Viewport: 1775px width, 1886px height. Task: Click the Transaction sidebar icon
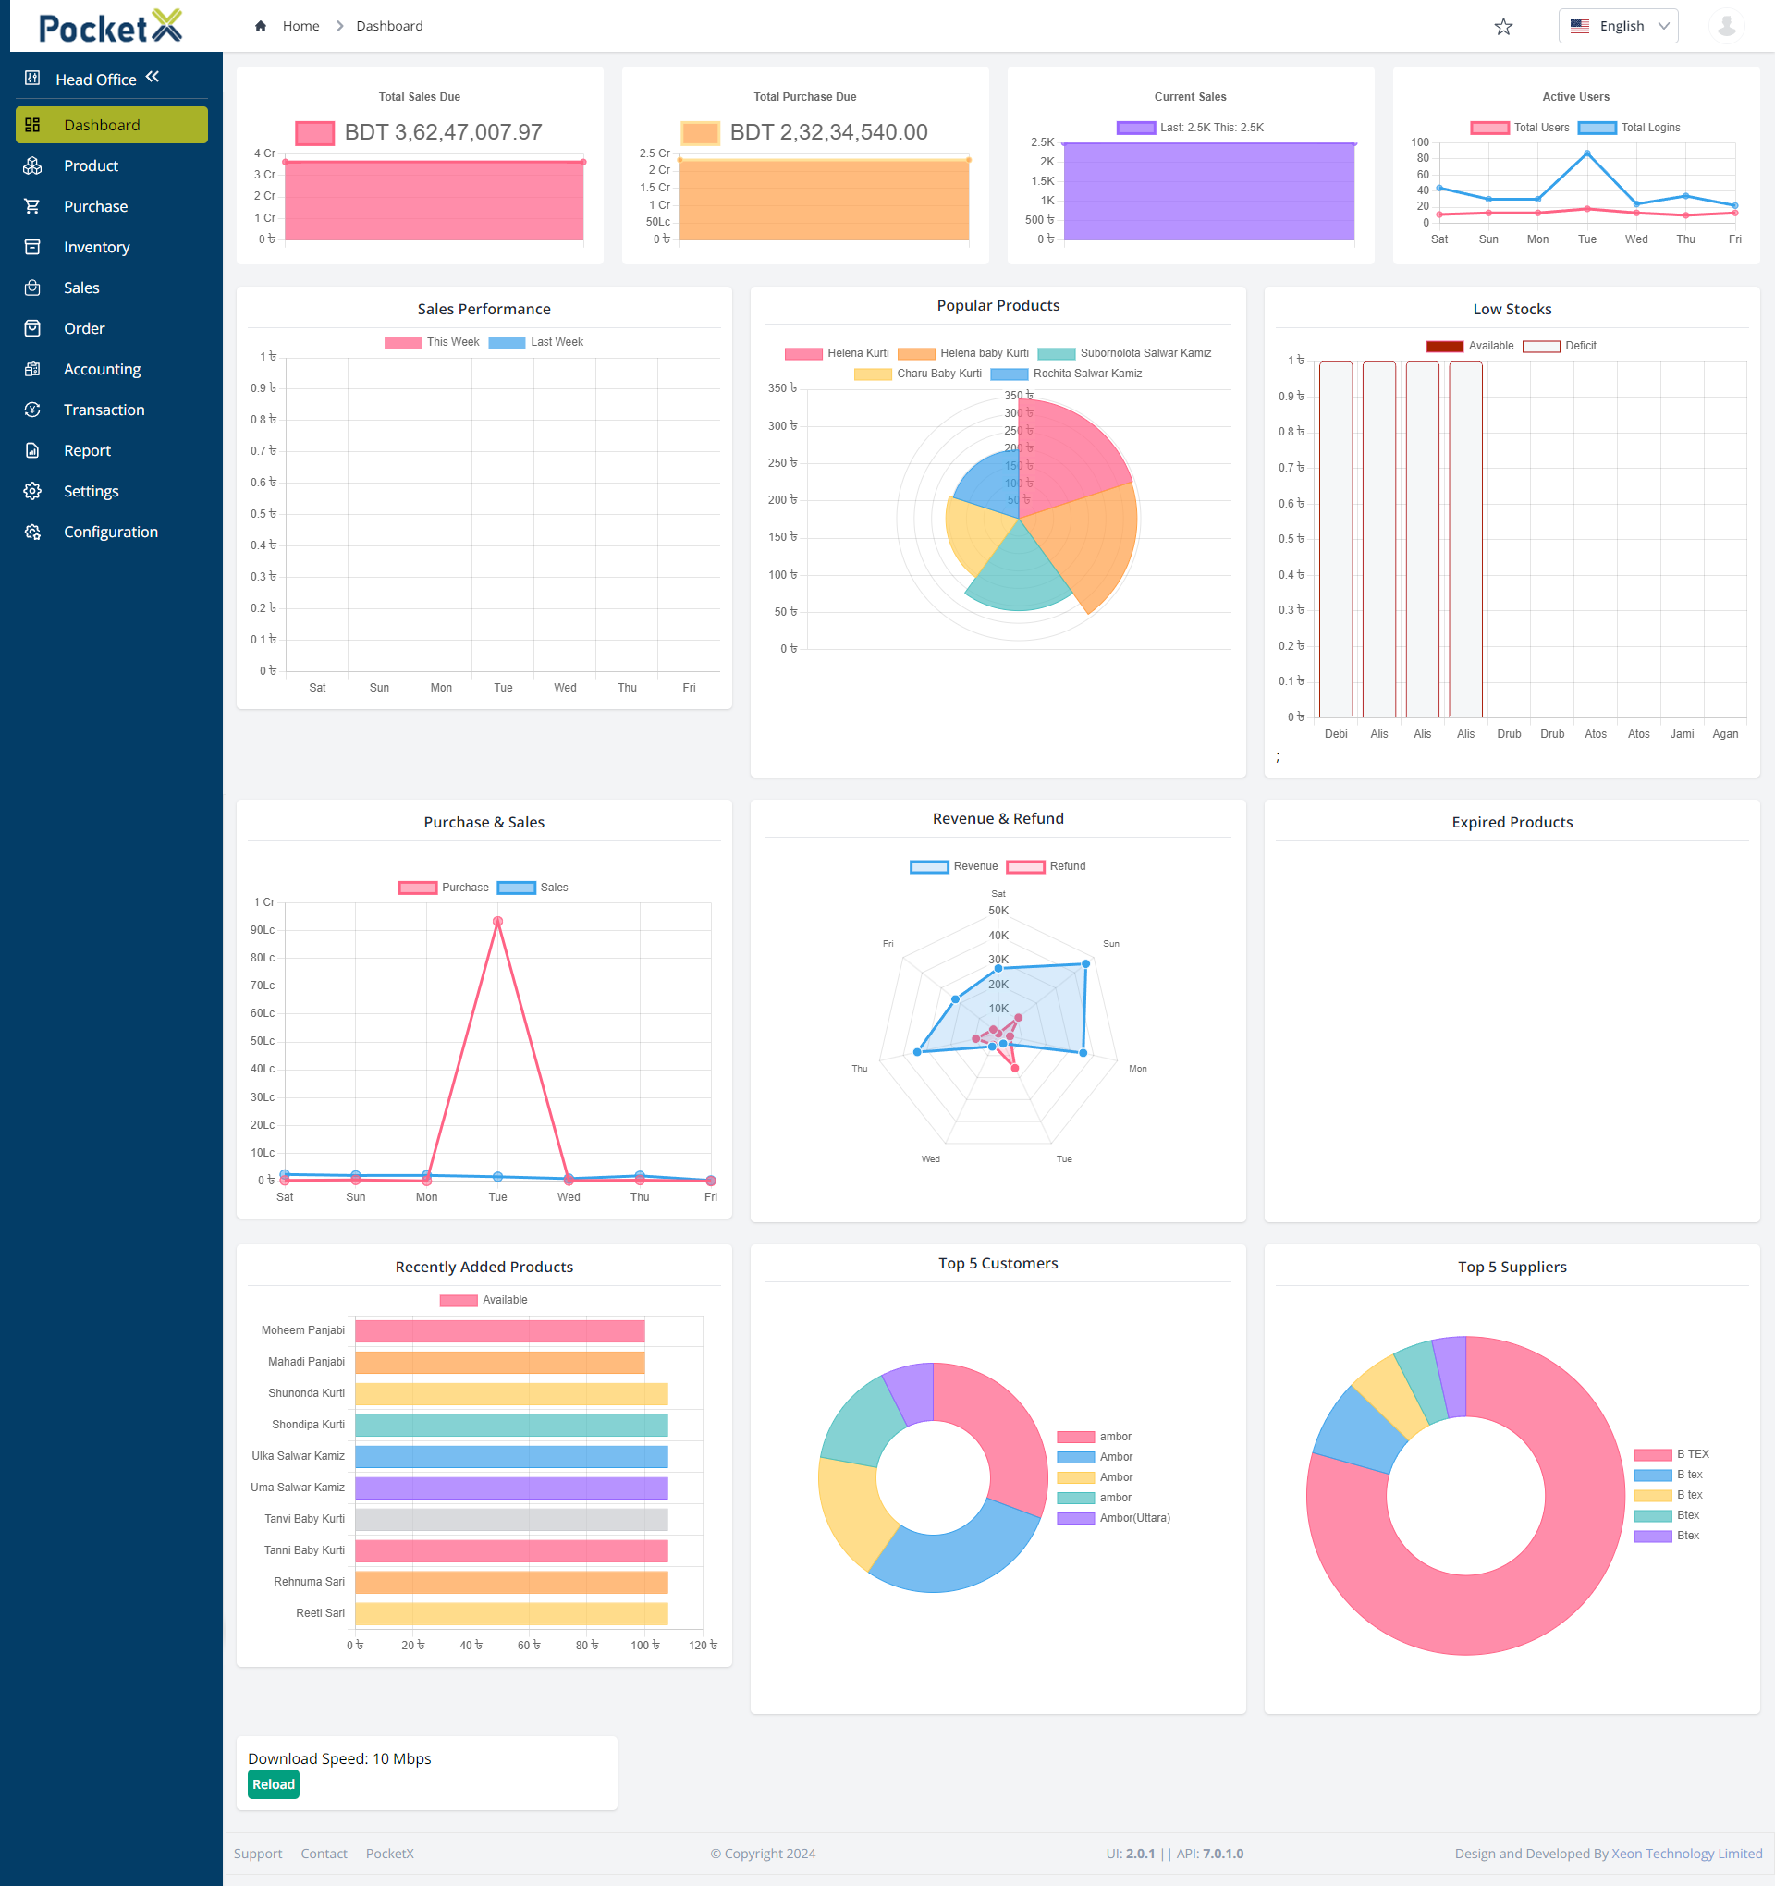pos(32,410)
